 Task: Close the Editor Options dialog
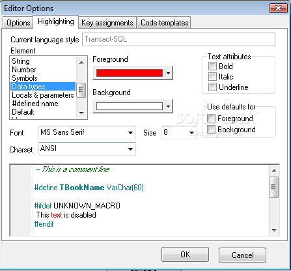[x=278, y=8]
